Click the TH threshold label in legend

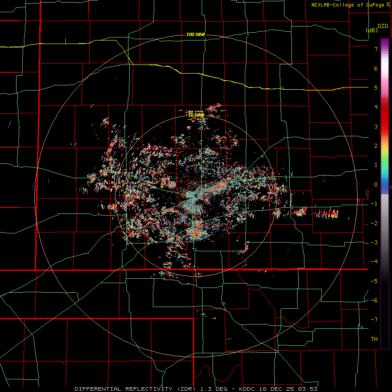click(x=374, y=339)
